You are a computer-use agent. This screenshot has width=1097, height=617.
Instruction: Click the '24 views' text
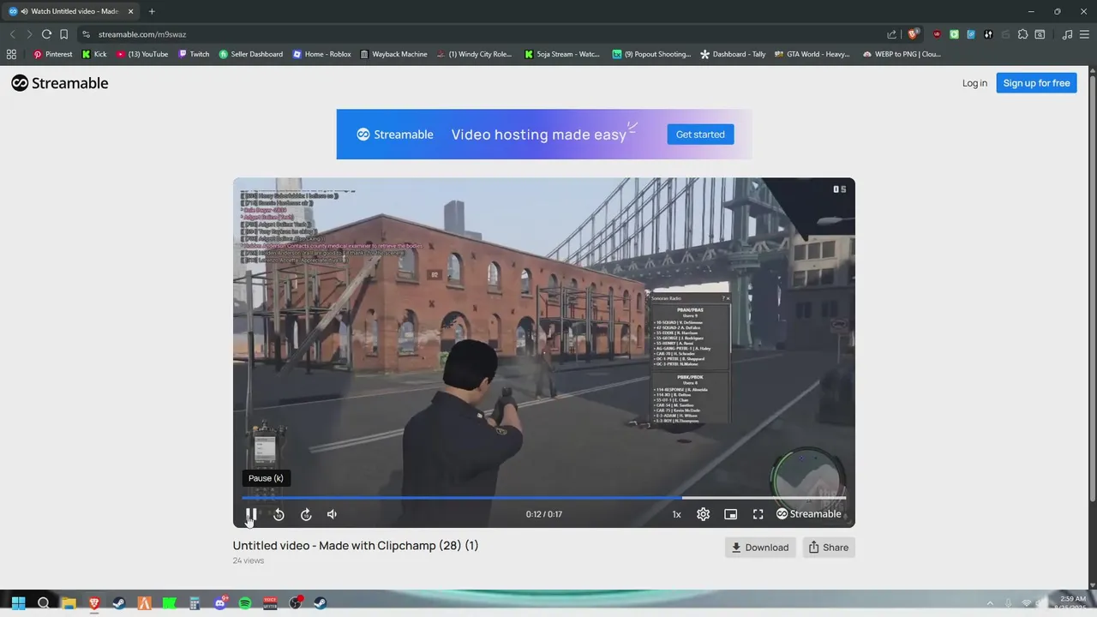point(249,560)
